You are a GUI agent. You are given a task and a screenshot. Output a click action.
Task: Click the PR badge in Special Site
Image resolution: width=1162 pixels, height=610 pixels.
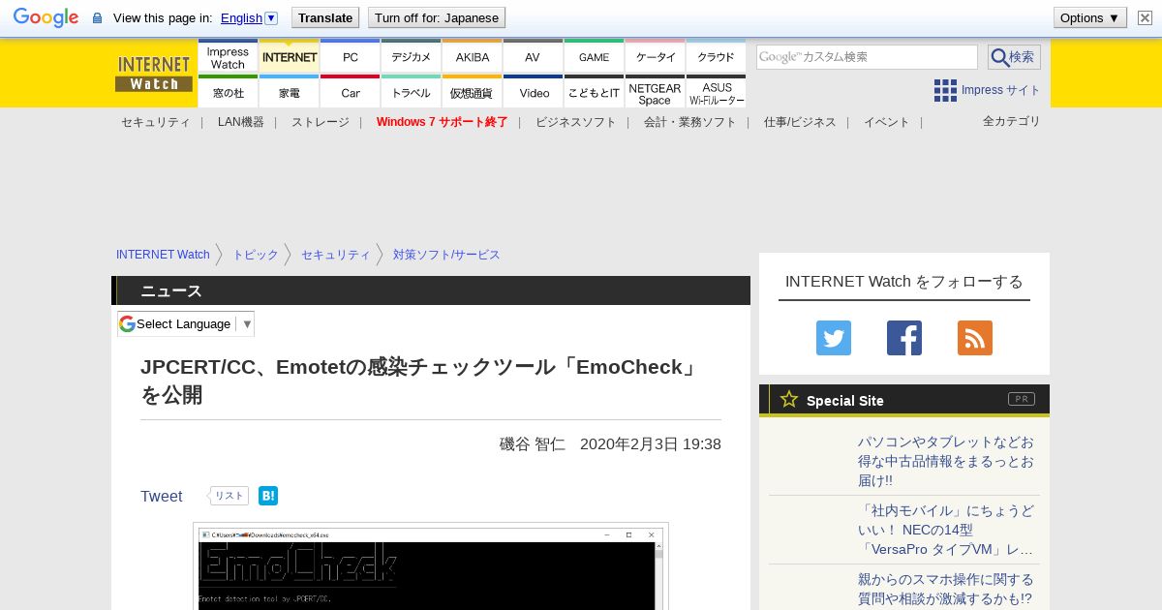pyautogui.click(x=1021, y=399)
